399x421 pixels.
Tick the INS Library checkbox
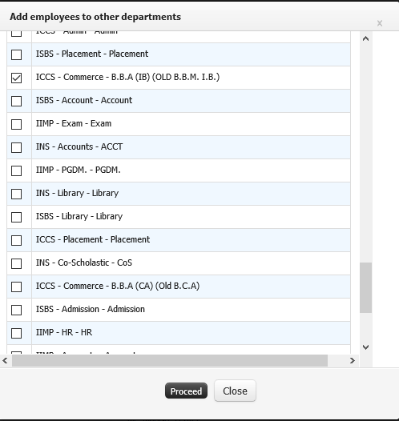pos(16,194)
